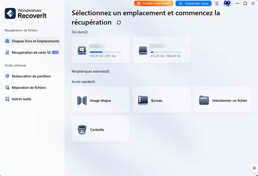258x176 pixels.
Task: Click the PRO badge beside SD card recovery
Action: (x=56, y=52)
